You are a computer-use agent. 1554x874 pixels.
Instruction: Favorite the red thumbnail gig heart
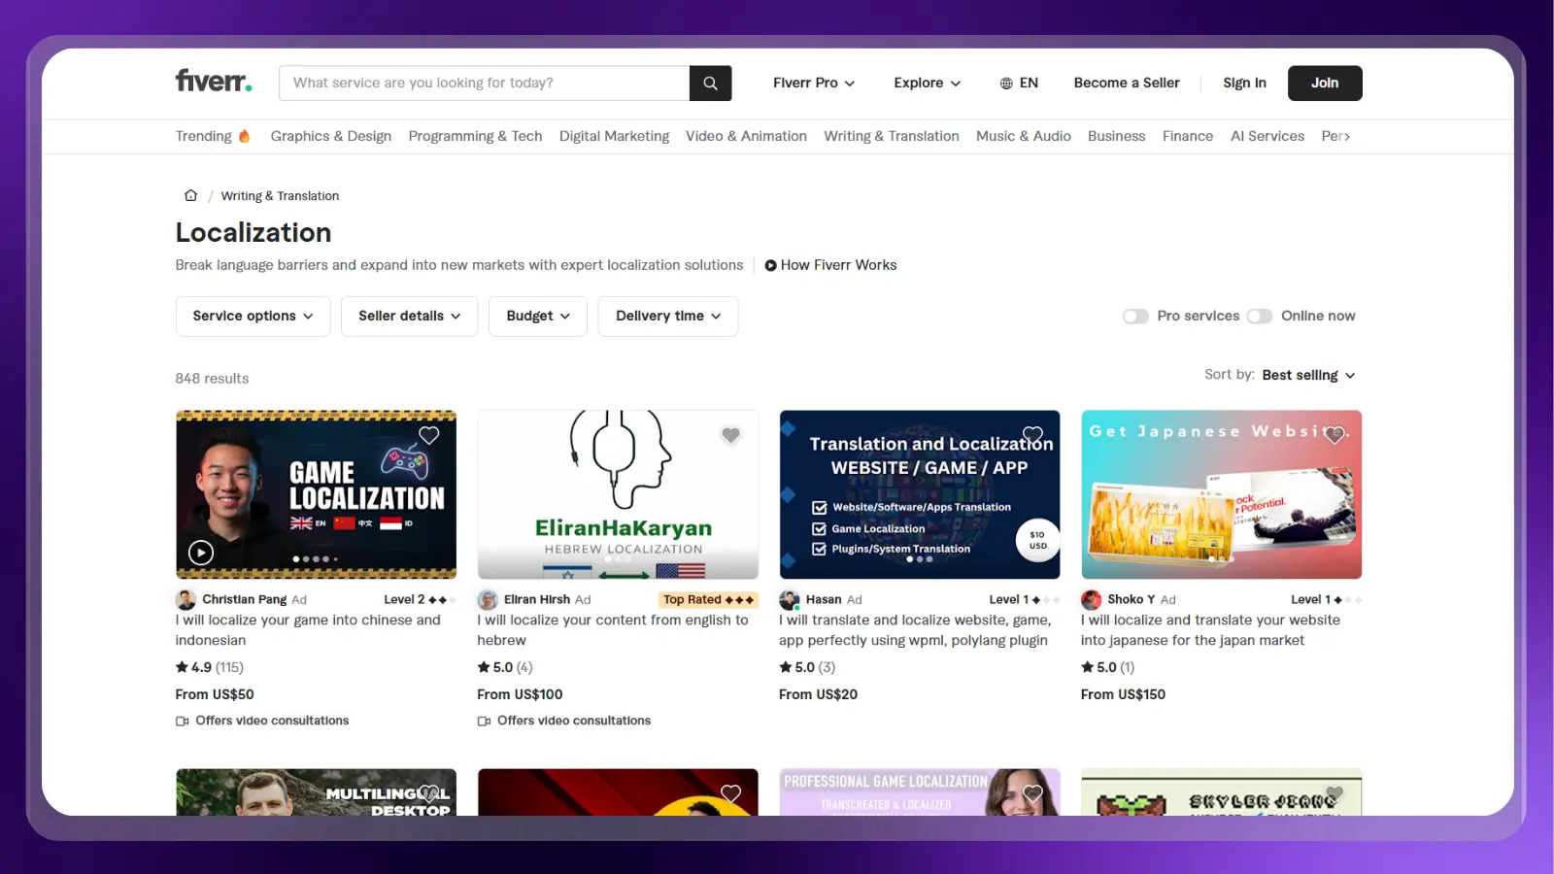point(730,793)
